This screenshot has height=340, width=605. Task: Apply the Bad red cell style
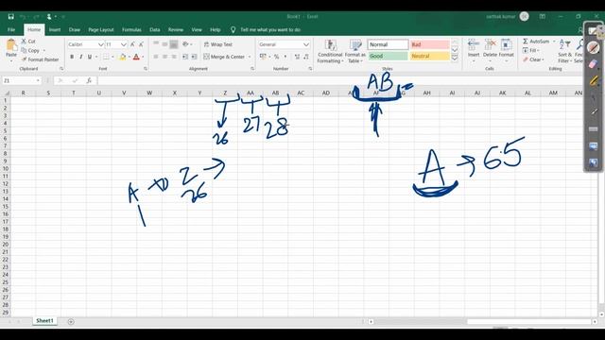coord(429,44)
